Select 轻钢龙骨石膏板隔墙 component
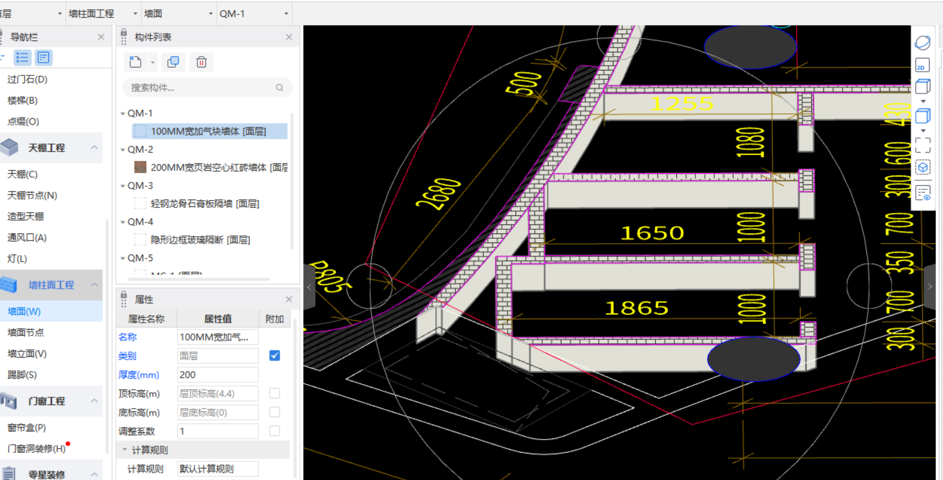The image size is (943, 480). [205, 203]
